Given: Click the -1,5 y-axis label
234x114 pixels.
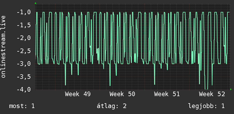Looking at the screenshot, I should 24,25.
